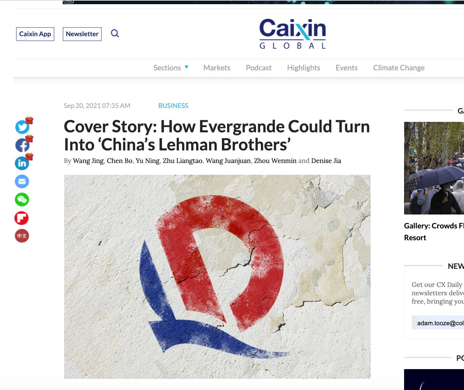Viewport: 464px width, 390px height.
Task: Share article via email icon
Action: [22, 181]
